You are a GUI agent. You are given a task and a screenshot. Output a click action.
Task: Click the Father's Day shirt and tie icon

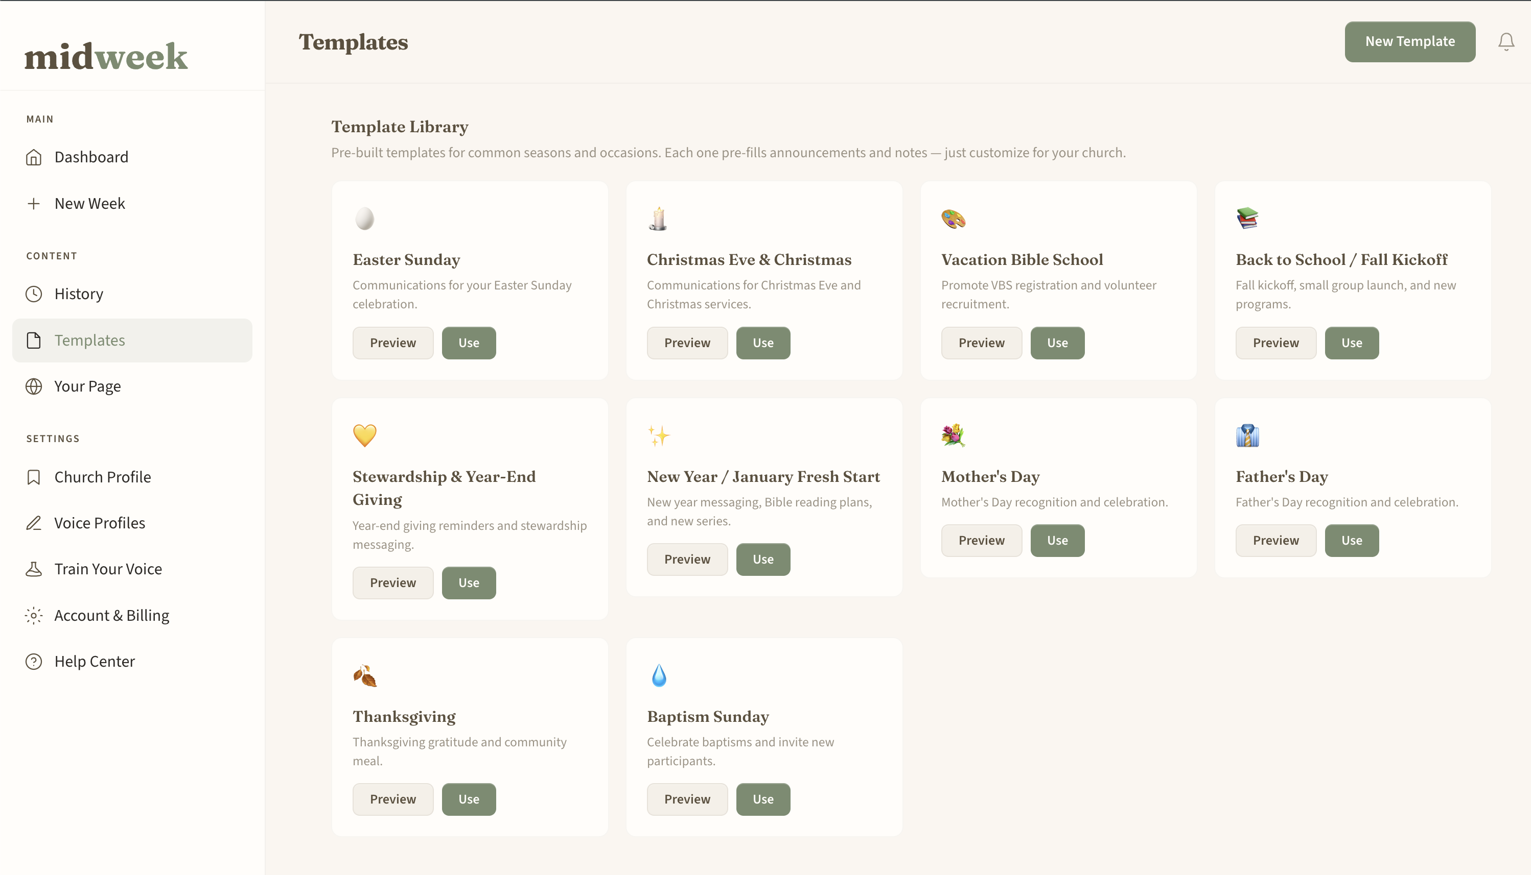1247,435
